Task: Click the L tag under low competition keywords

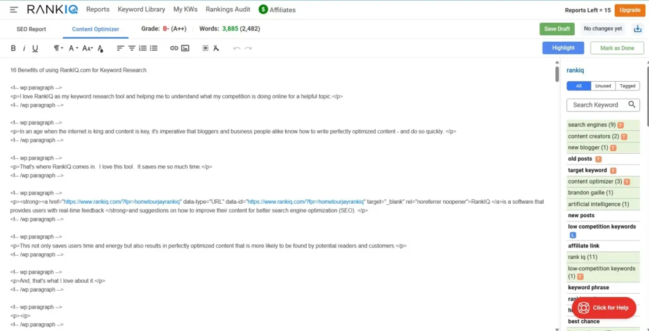Action: click(x=573, y=235)
